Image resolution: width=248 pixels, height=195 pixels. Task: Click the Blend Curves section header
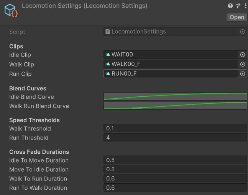28,88
